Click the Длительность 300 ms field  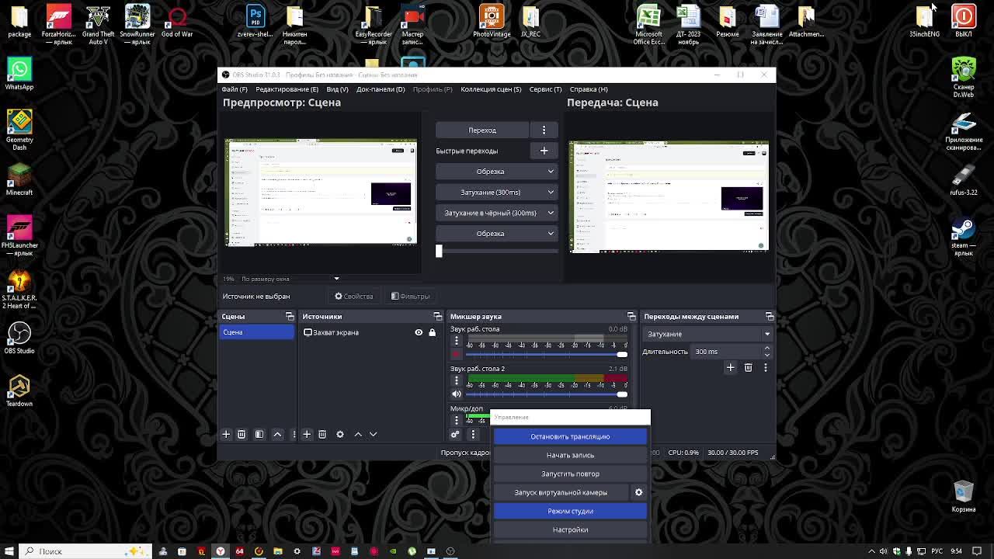point(731,352)
